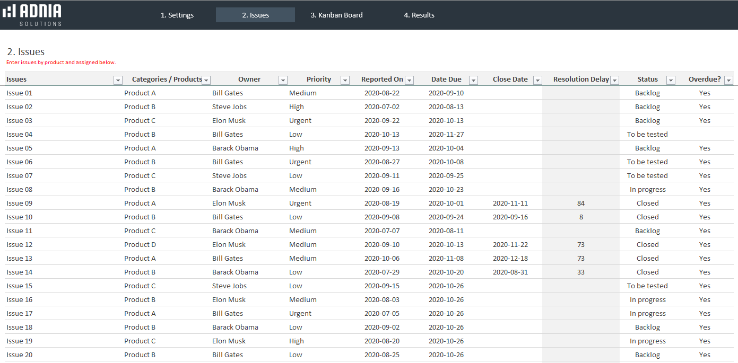
Task: Open the Categories / Products filter arrow
Action: (x=206, y=80)
